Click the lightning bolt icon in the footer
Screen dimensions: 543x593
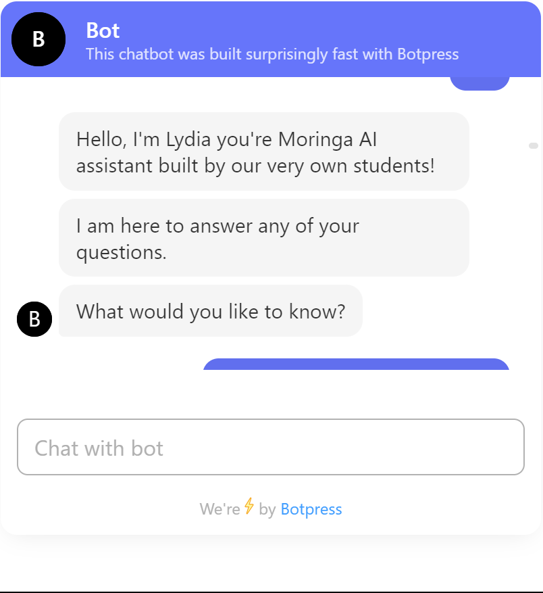[x=249, y=506]
